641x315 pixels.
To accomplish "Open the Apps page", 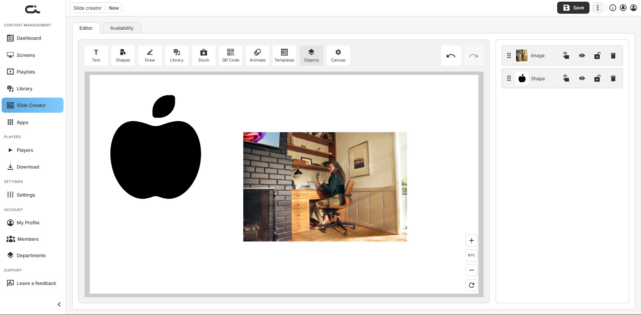I will tap(32, 122).
